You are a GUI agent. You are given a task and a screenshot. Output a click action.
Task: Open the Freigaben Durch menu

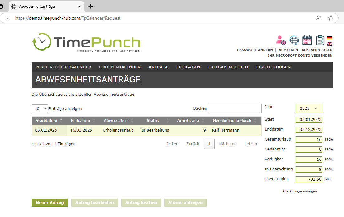pos(228,67)
